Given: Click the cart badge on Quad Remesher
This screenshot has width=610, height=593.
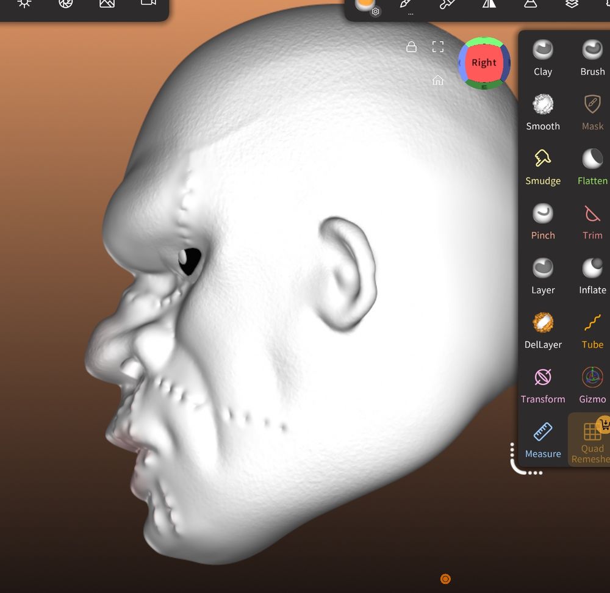Looking at the screenshot, I should pos(604,424).
